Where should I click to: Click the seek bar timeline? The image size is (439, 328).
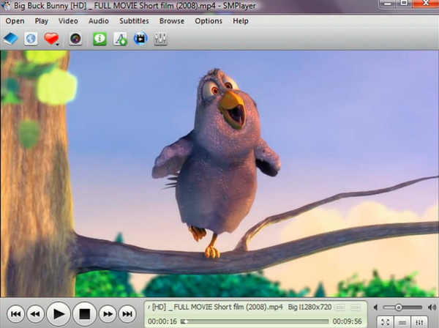click(255, 321)
